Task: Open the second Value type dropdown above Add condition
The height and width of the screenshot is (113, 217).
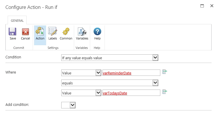Action: [81, 93]
